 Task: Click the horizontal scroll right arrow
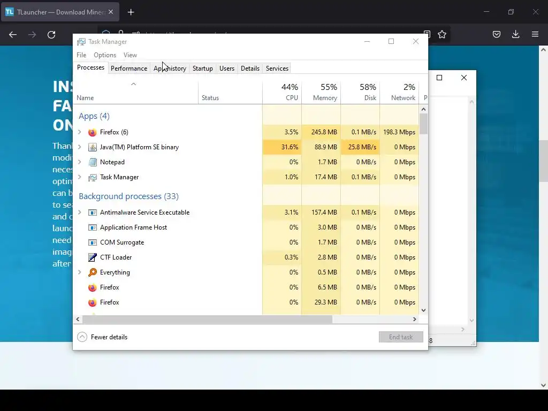pyautogui.click(x=415, y=319)
